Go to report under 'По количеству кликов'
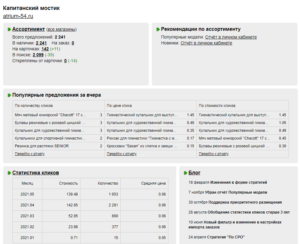 click(x=30, y=154)
